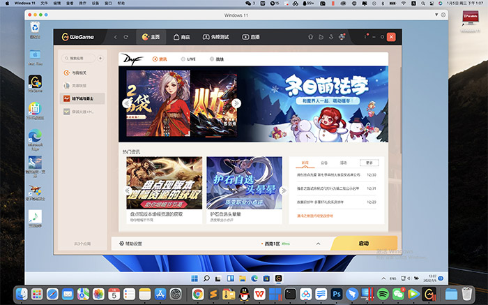This screenshot has height=305, width=488.
Task: Open Finder in the macOS Dock
Action: (x=22, y=294)
